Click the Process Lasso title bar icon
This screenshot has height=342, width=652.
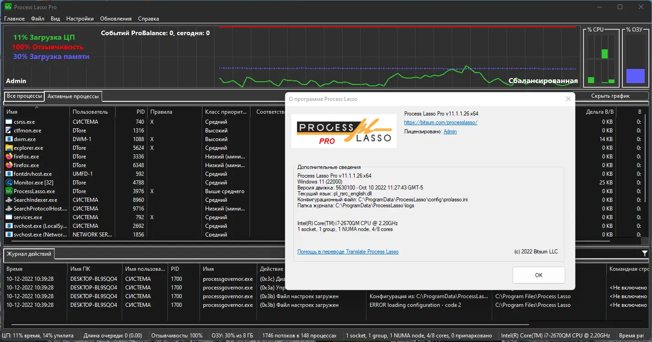tap(8, 7)
